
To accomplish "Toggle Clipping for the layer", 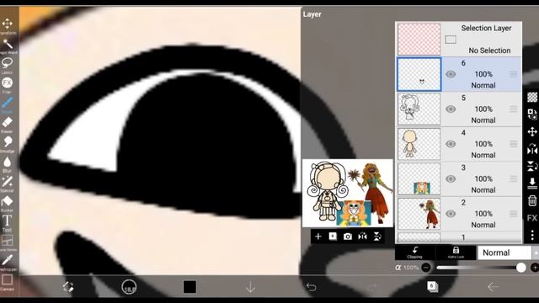I will pyautogui.click(x=415, y=252).
